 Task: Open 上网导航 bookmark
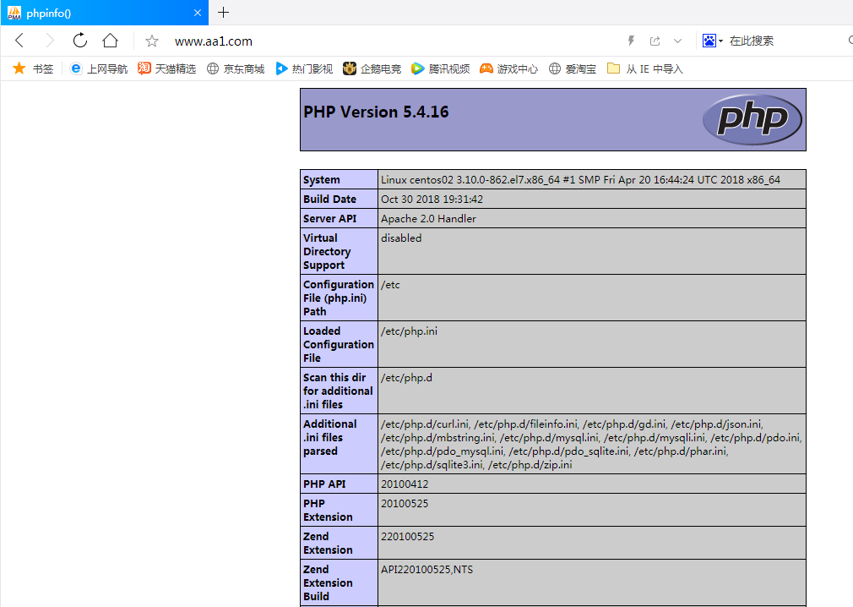(x=99, y=68)
